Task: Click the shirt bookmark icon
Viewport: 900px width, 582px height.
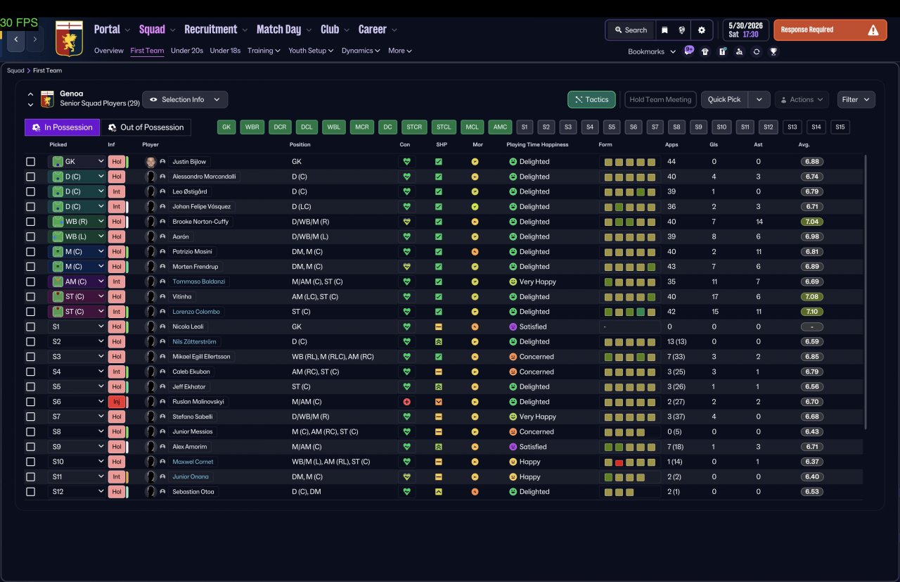Action: 705,51
